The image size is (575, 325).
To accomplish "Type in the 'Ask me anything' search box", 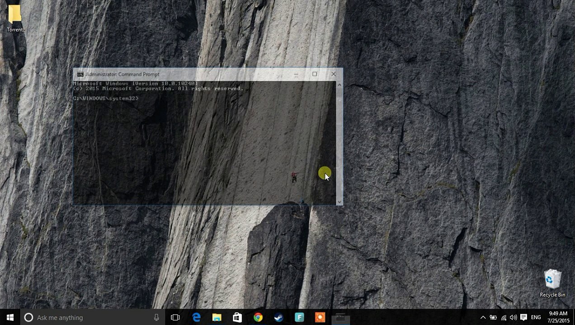I will click(x=93, y=317).
